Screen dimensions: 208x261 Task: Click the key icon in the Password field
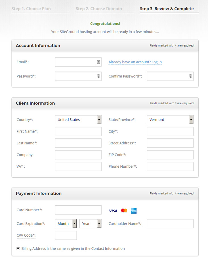(98, 76)
